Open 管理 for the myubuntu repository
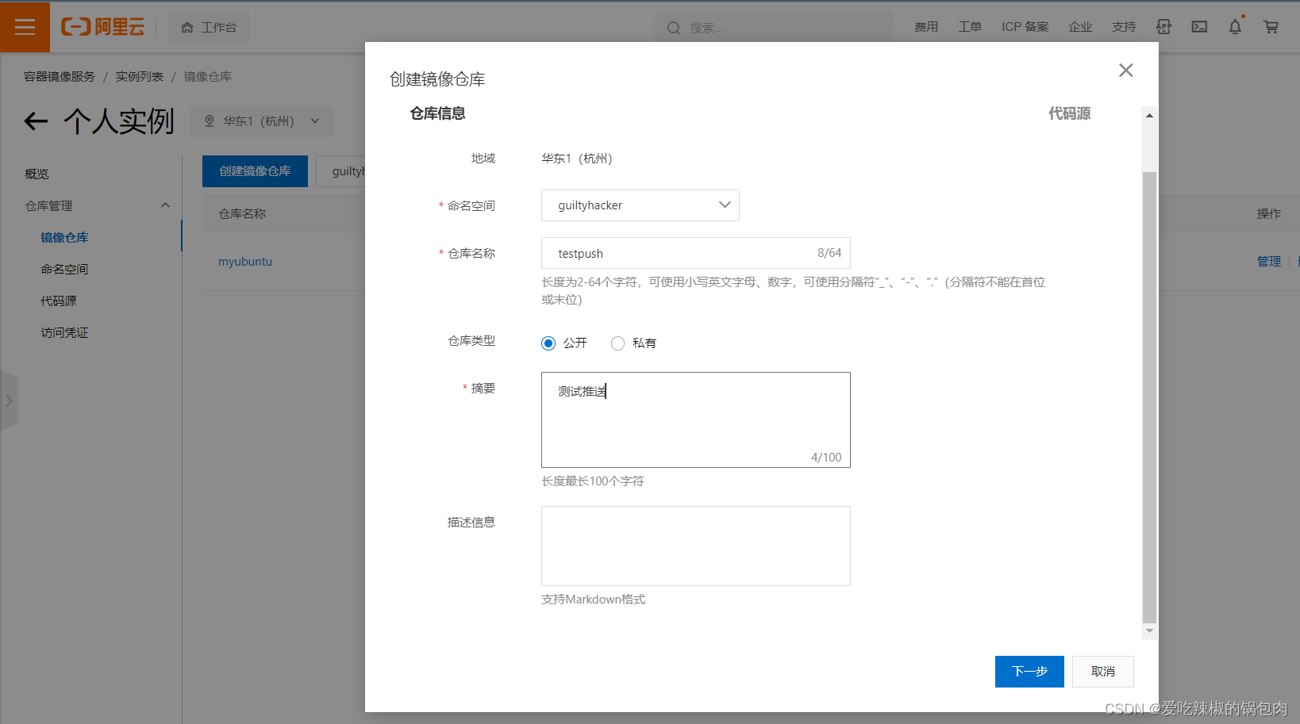1300x724 pixels. coord(1268,261)
